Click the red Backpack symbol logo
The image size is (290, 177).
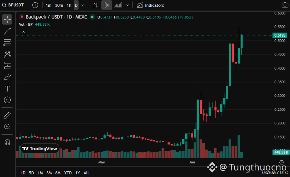(x=22, y=17)
